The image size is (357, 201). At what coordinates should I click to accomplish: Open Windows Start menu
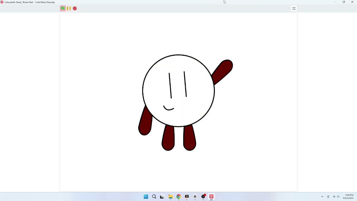coord(146,197)
